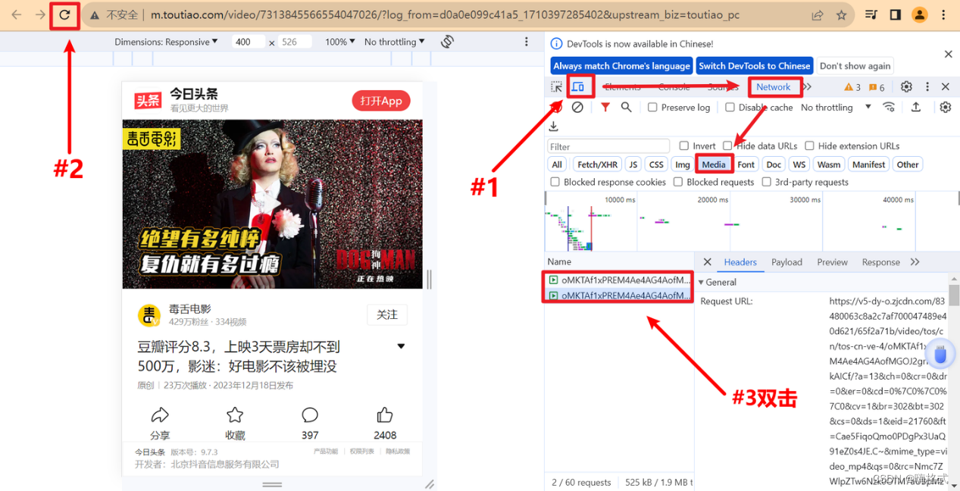Screen dimensions: 960x491
Task: Open Network panel No throttling dropdown
Action: [836, 108]
